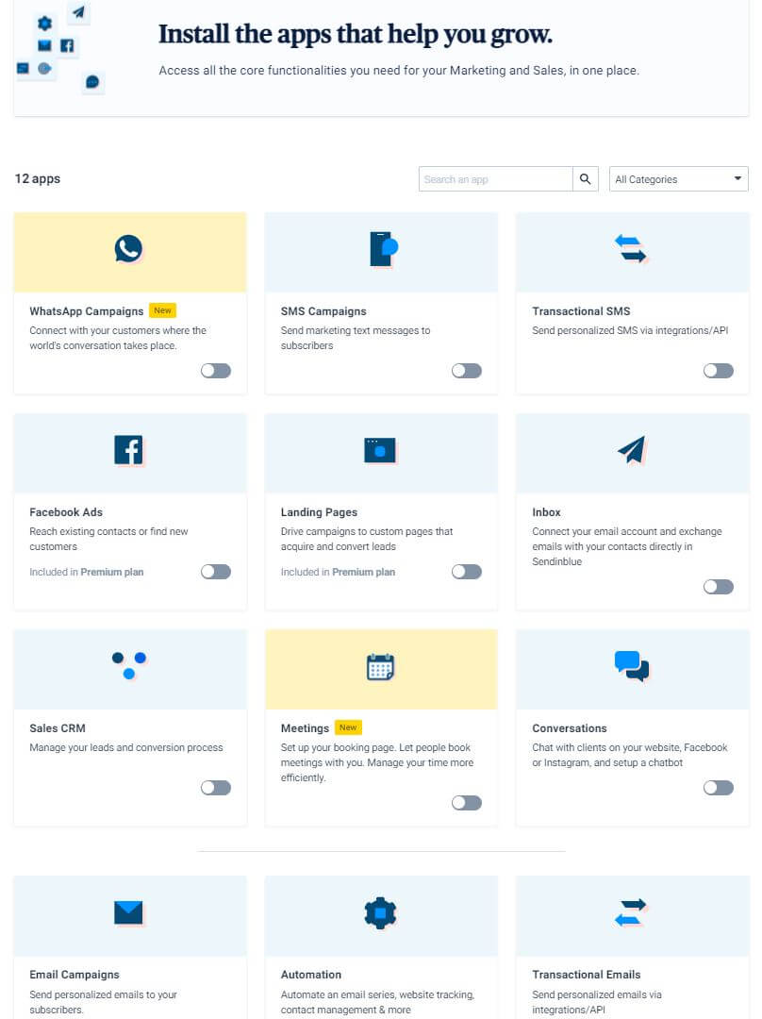Screen dimensions: 762x1019
Task: Click the Meetings calendar icon
Action: point(381,667)
